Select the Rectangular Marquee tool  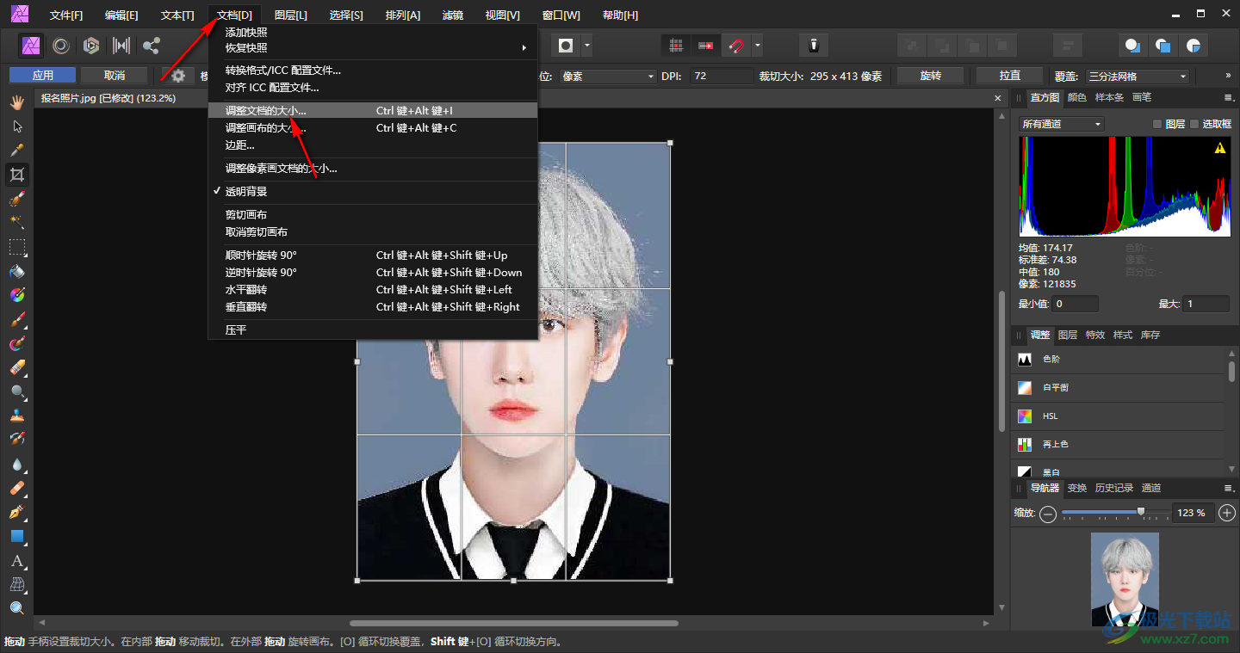(x=16, y=247)
